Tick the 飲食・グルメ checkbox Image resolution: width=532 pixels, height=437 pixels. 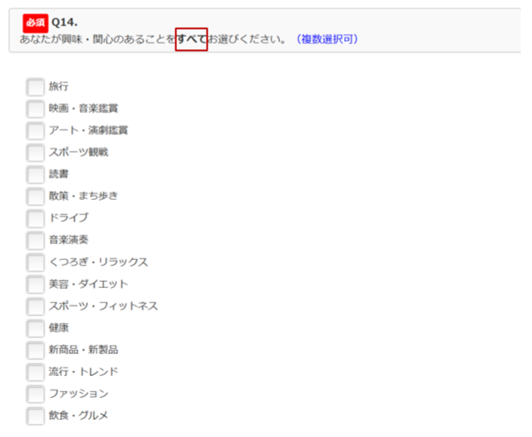(x=35, y=416)
